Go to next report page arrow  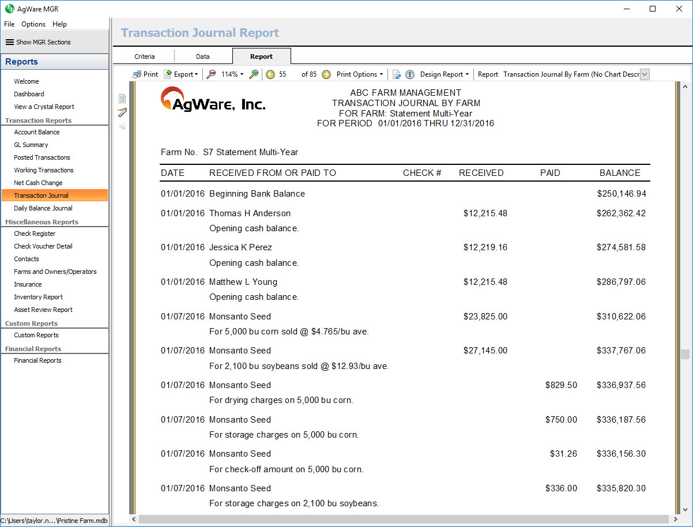tap(326, 74)
